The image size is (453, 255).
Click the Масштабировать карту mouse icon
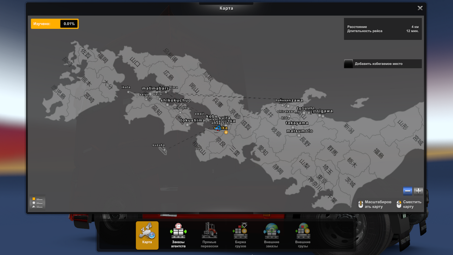tap(361, 204)
